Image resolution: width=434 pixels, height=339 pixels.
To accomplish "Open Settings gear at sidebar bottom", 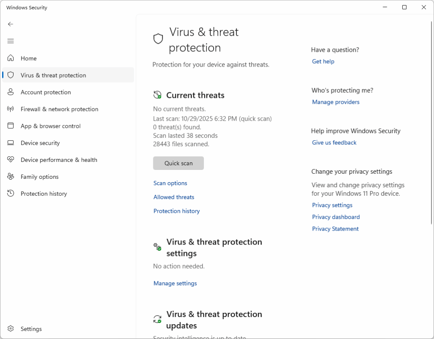I will tap(11, 329).
